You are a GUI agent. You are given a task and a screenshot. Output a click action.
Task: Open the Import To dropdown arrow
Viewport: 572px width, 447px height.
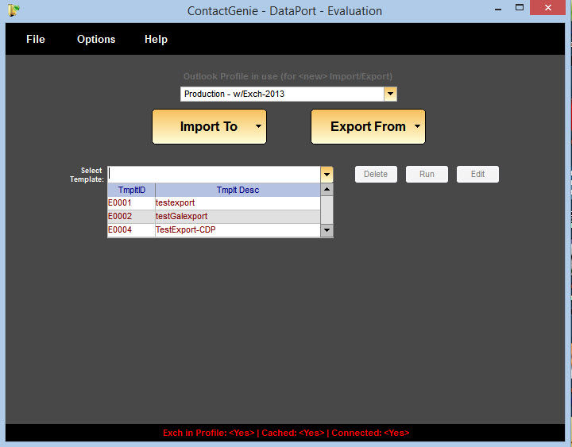click(x=258, y=126)
